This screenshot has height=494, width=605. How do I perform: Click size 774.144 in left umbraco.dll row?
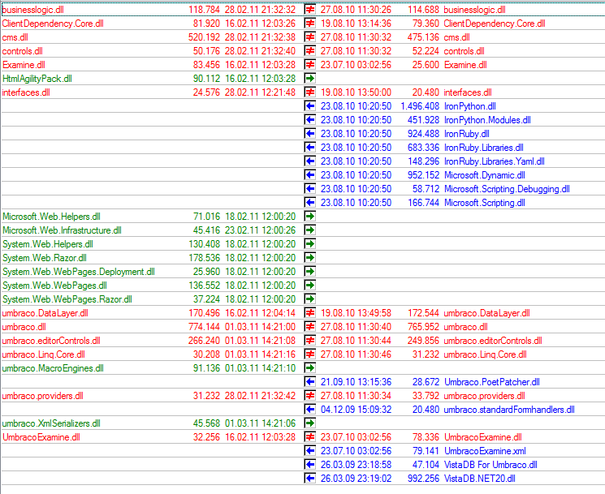pos(204,327)
